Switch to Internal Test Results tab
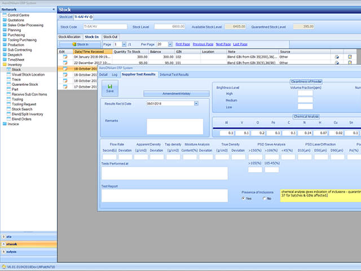 coord(174,75)
